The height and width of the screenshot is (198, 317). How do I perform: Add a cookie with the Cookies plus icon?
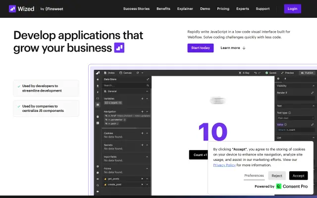pos(142,133)
